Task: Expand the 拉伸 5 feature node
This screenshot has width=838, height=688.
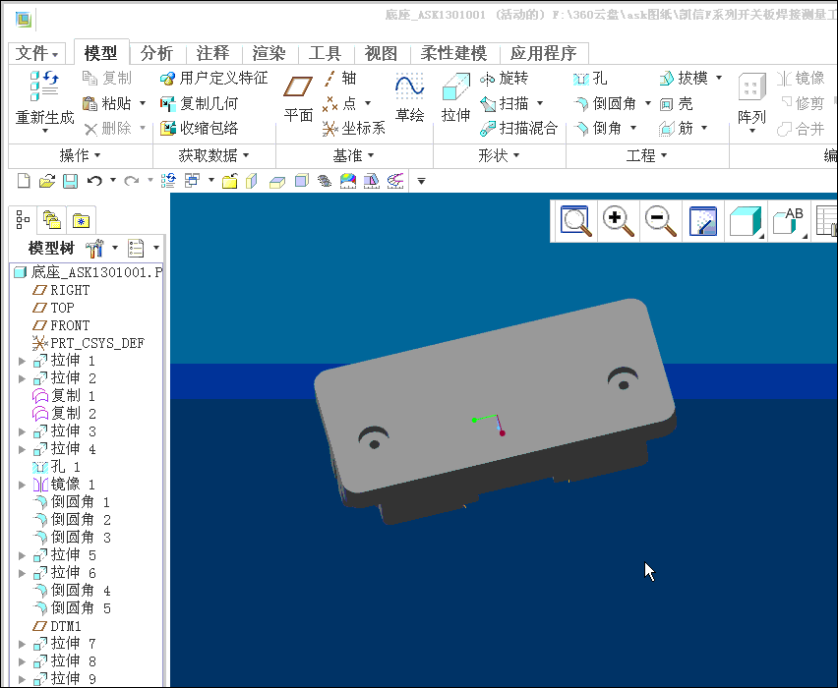Action: pos(22,555)
